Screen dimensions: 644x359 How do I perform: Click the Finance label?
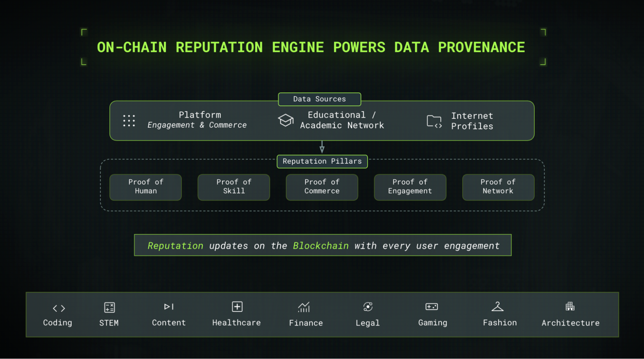306,323
